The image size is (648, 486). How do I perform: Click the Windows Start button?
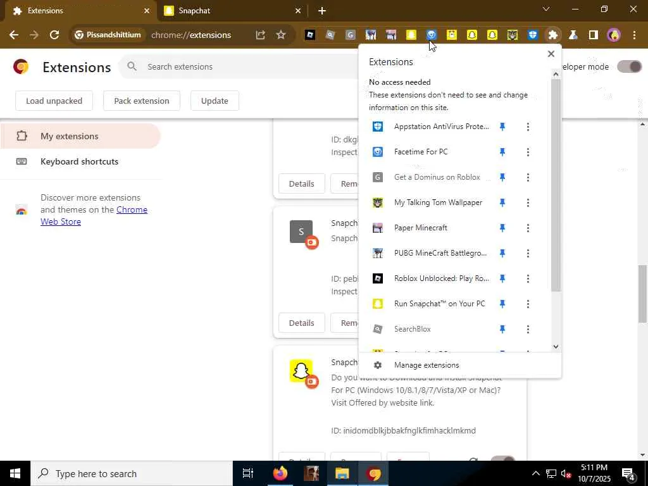pyautogui.click(x=15, y=473)
